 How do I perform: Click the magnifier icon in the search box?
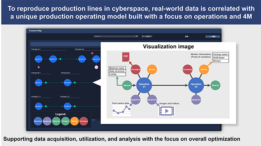click(x=137, y=36)
